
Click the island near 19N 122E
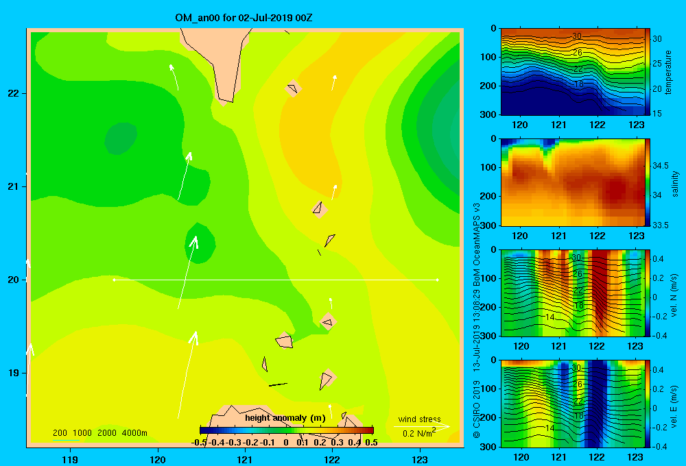pyautogui.click(x=327, y=378)
